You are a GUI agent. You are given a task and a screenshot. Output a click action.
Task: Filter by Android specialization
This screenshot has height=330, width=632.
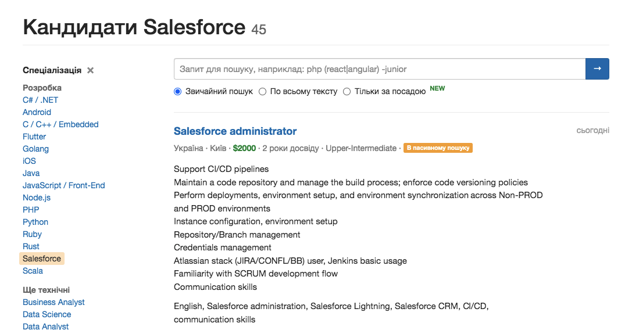37,112
